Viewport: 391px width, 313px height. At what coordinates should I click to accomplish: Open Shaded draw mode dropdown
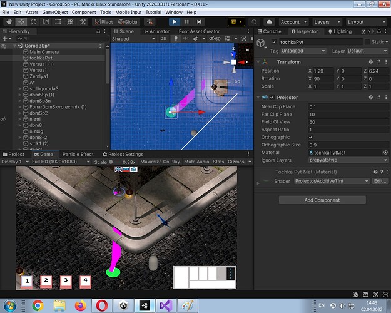[x=133, y=39]
